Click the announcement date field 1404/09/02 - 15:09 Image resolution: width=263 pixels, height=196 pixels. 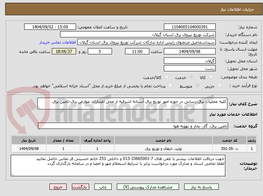pyautogui.click(x=50, y=27)
